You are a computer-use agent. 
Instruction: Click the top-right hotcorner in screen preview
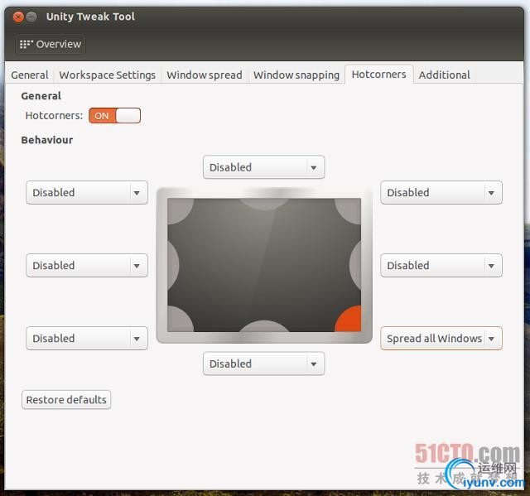(x=349, y=209)
